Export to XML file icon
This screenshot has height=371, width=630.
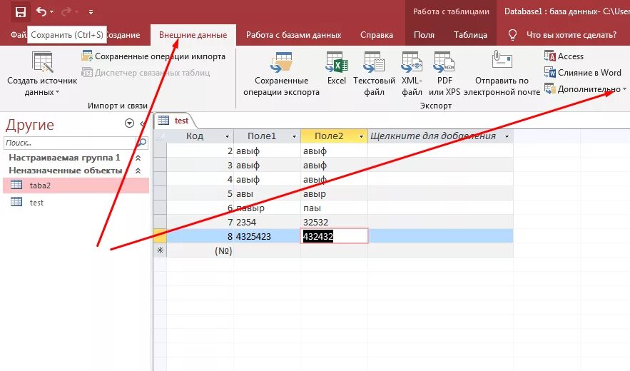pyautogui.click(x=412, y=62)
